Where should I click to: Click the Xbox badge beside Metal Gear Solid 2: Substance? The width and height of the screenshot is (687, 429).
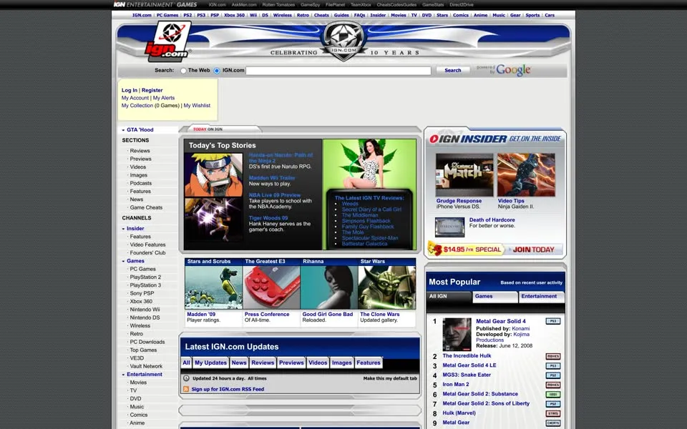pyautogui.click(x=553, y=395)
